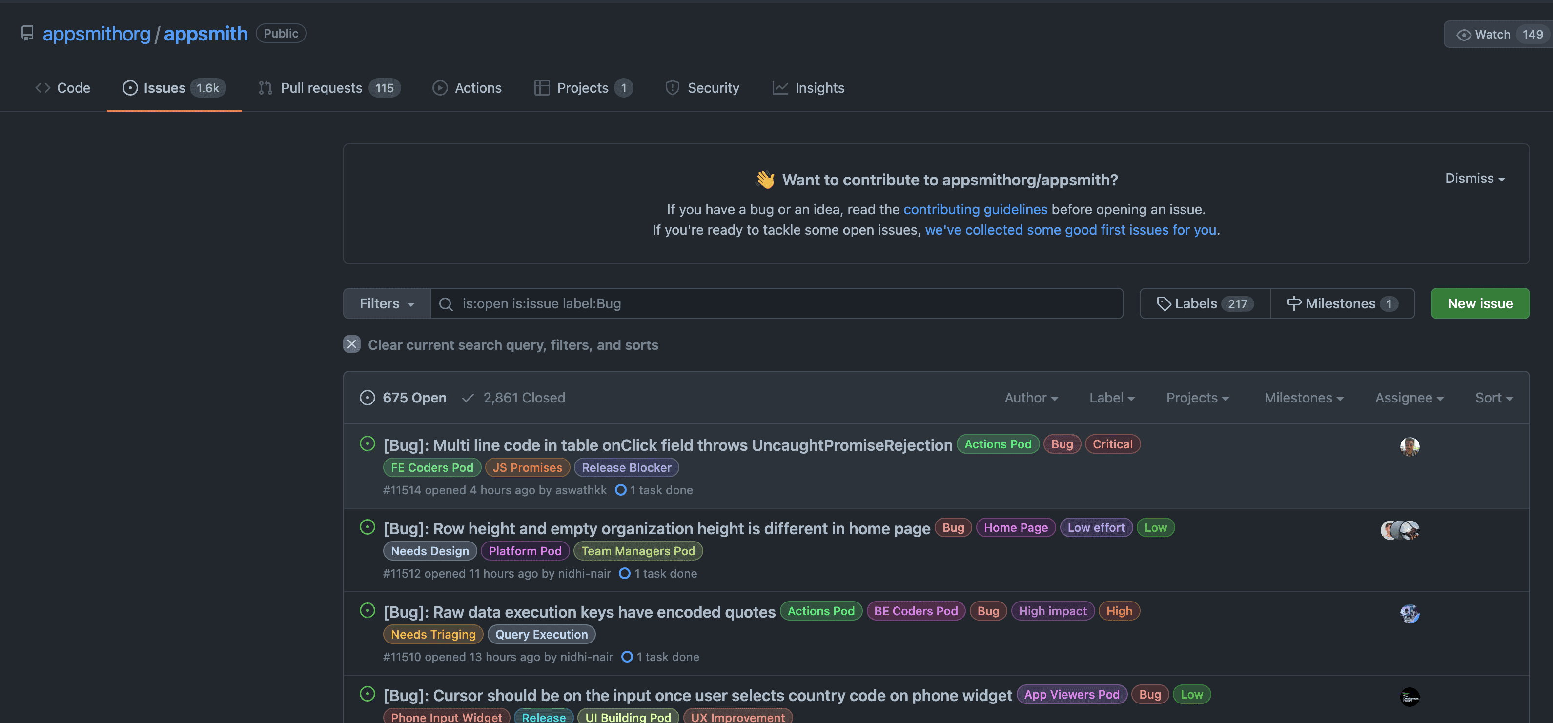
Task: Open the Label filter dropdown
Action: click(x=1112, y=398)
